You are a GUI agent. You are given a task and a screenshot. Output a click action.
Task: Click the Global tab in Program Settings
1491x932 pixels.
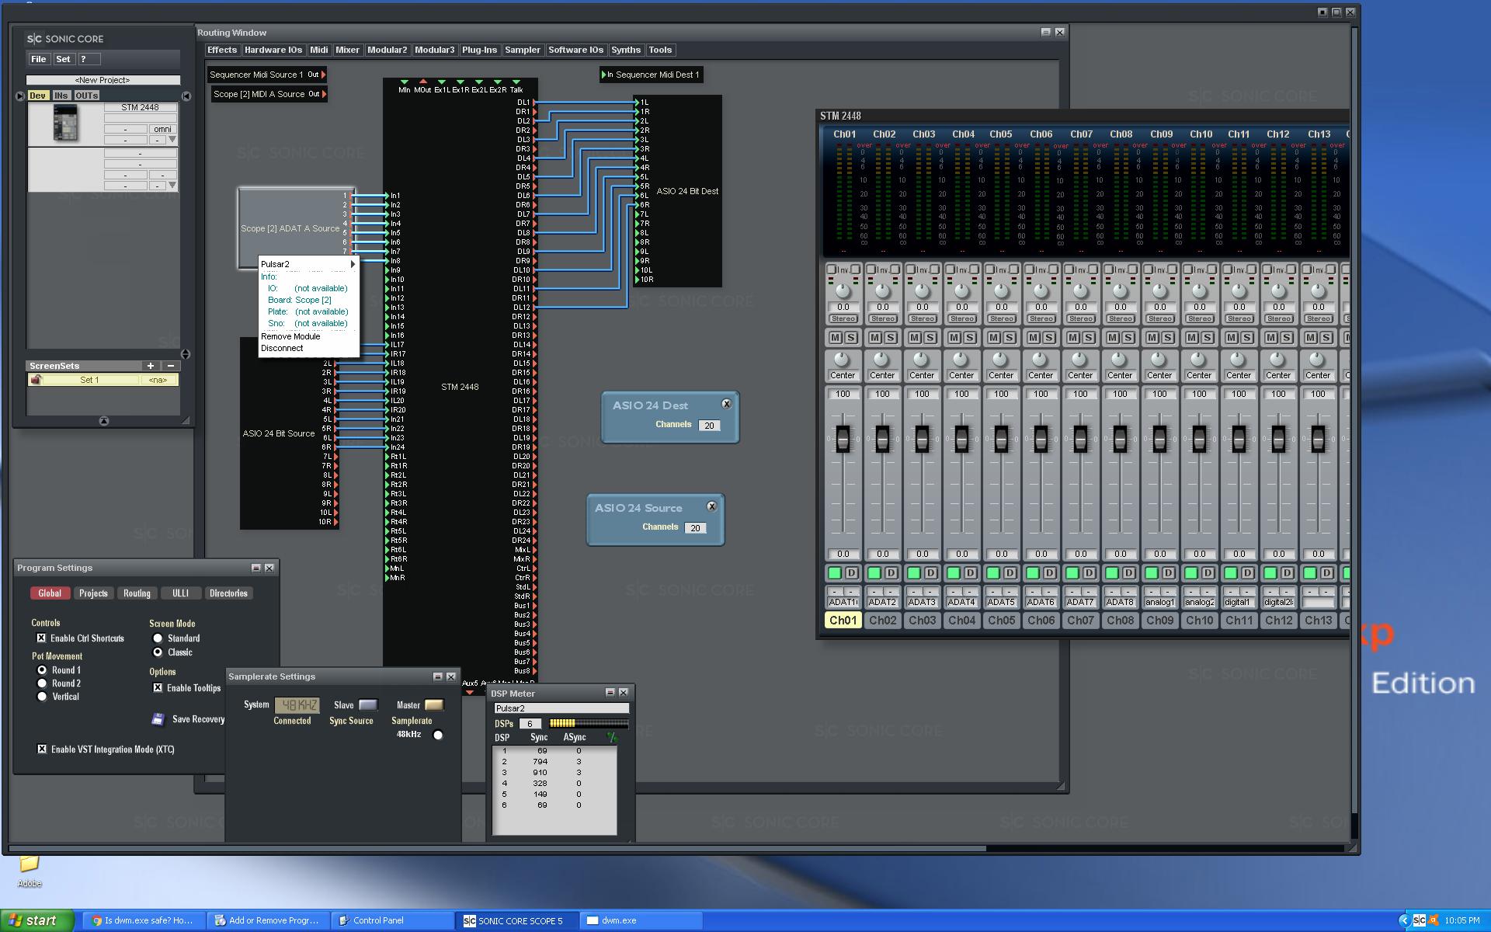[x=50, y=594]
